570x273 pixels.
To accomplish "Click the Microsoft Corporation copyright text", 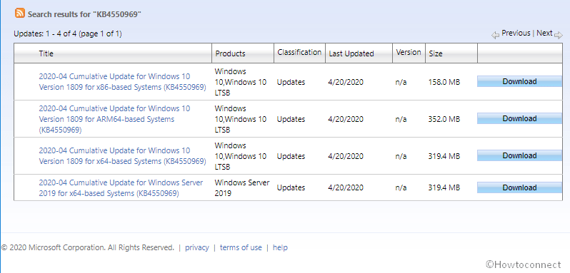I will 88,247.
